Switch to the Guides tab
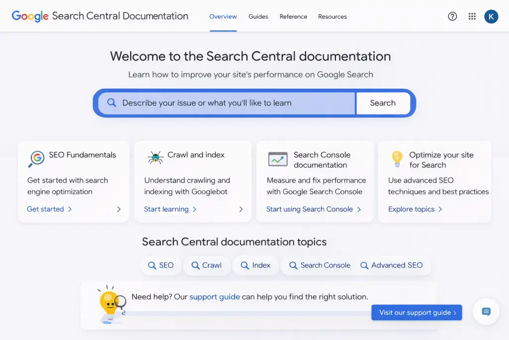 [258, 16]
